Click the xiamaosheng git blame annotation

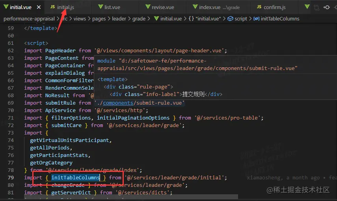[x=292, y=178]
